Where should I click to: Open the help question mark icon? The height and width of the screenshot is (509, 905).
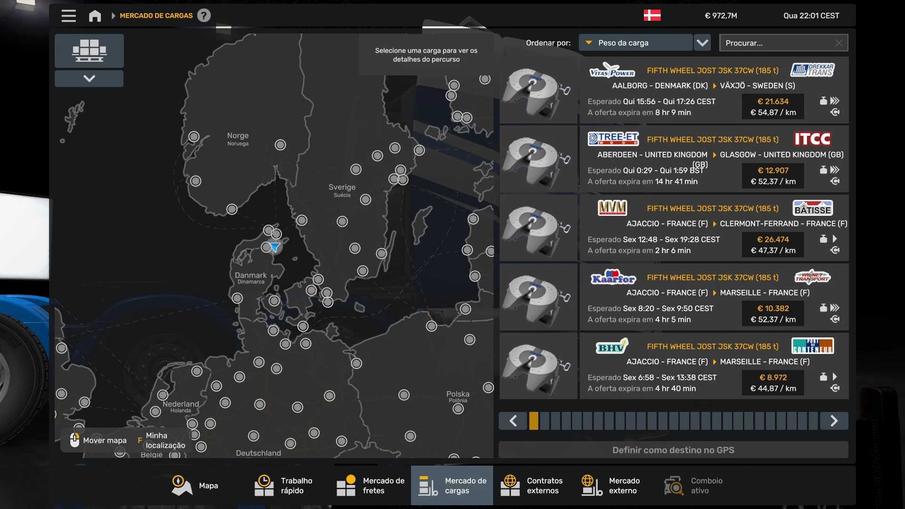tap(204, 16)
